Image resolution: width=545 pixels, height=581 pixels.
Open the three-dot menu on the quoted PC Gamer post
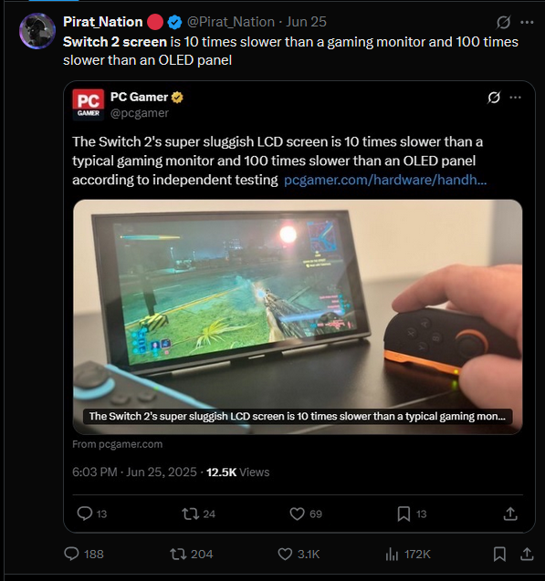(x=516, y=98)
